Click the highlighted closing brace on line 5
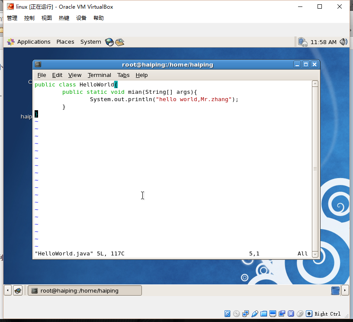The height and width of the screenshot is (322, 353). click(x=36, y=114)
